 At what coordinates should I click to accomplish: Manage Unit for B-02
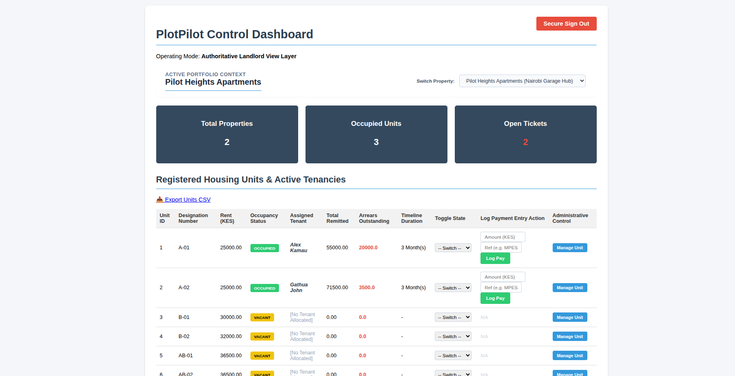point(570,336)
